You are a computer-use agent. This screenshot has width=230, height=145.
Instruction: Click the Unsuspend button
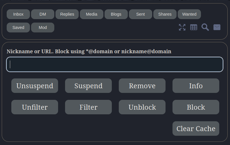35,86
